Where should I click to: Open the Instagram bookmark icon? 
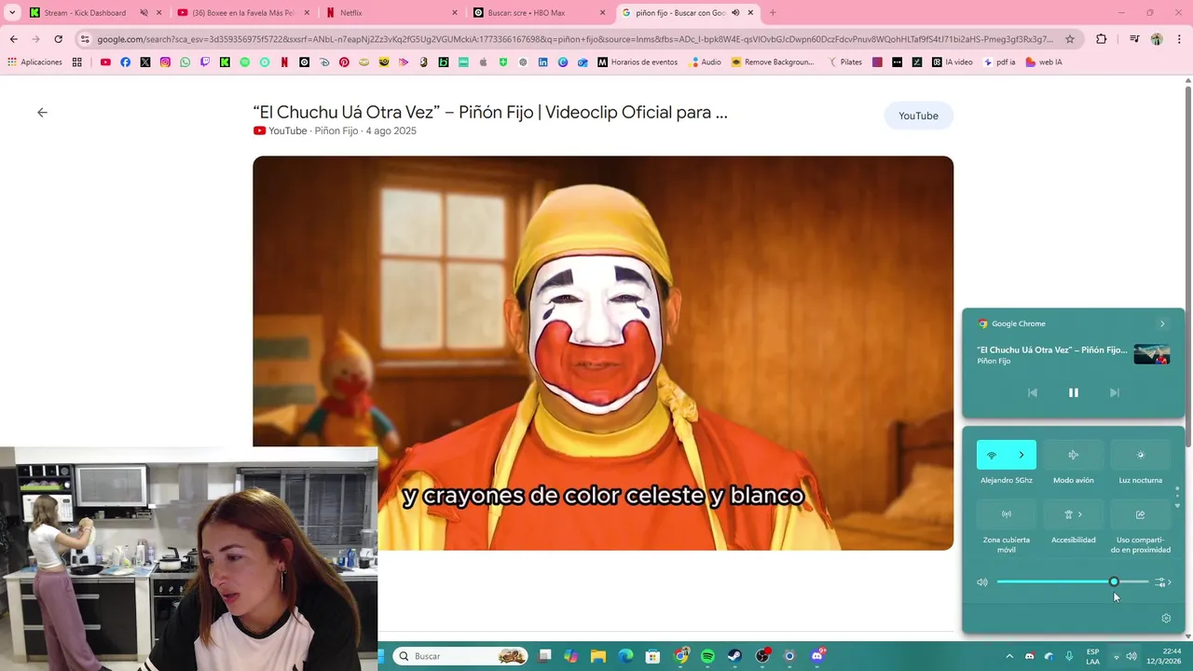tap(165, 62)
